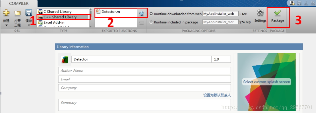Screen dimensions: 316x113
Task: Click the add shortcut icon in quick access bar
Action: coord(292,3)
